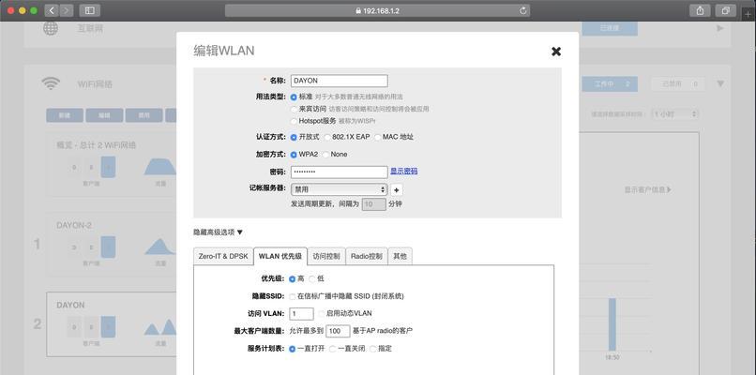The image size is (756, 375).
Task: Click the 192.168.1.2 address bar
Action: [377, 10]
